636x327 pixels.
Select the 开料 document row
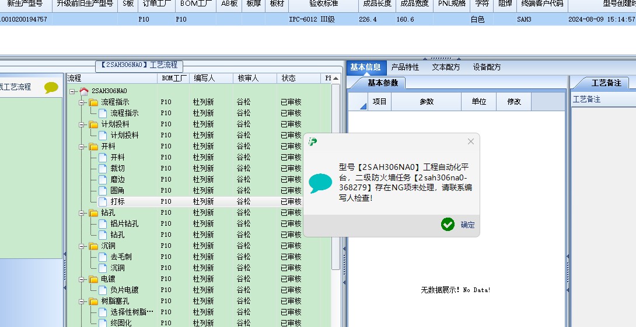click(118, 158)
